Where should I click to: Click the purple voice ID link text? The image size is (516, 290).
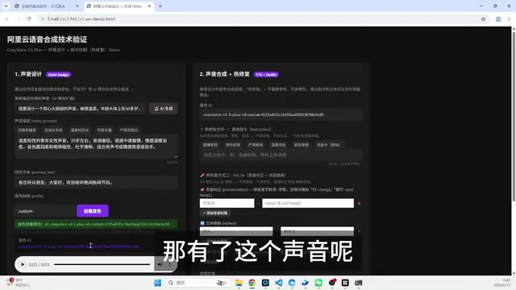click(x=79, y=246)
